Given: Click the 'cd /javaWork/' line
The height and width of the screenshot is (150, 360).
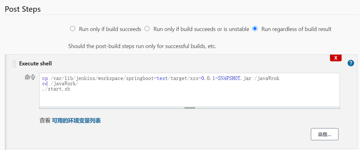Looking at the screenshot, I should point(60,84).
